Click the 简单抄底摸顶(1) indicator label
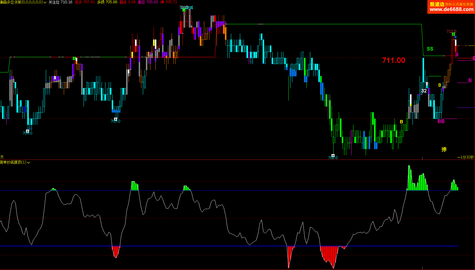This screenshot has height=270, width=475. 13,162
